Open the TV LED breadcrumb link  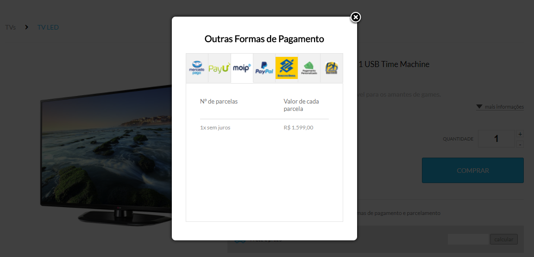tap(48, 27)
